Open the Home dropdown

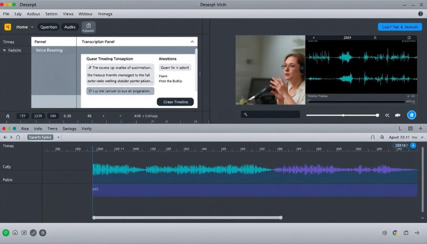click(25, 27)
